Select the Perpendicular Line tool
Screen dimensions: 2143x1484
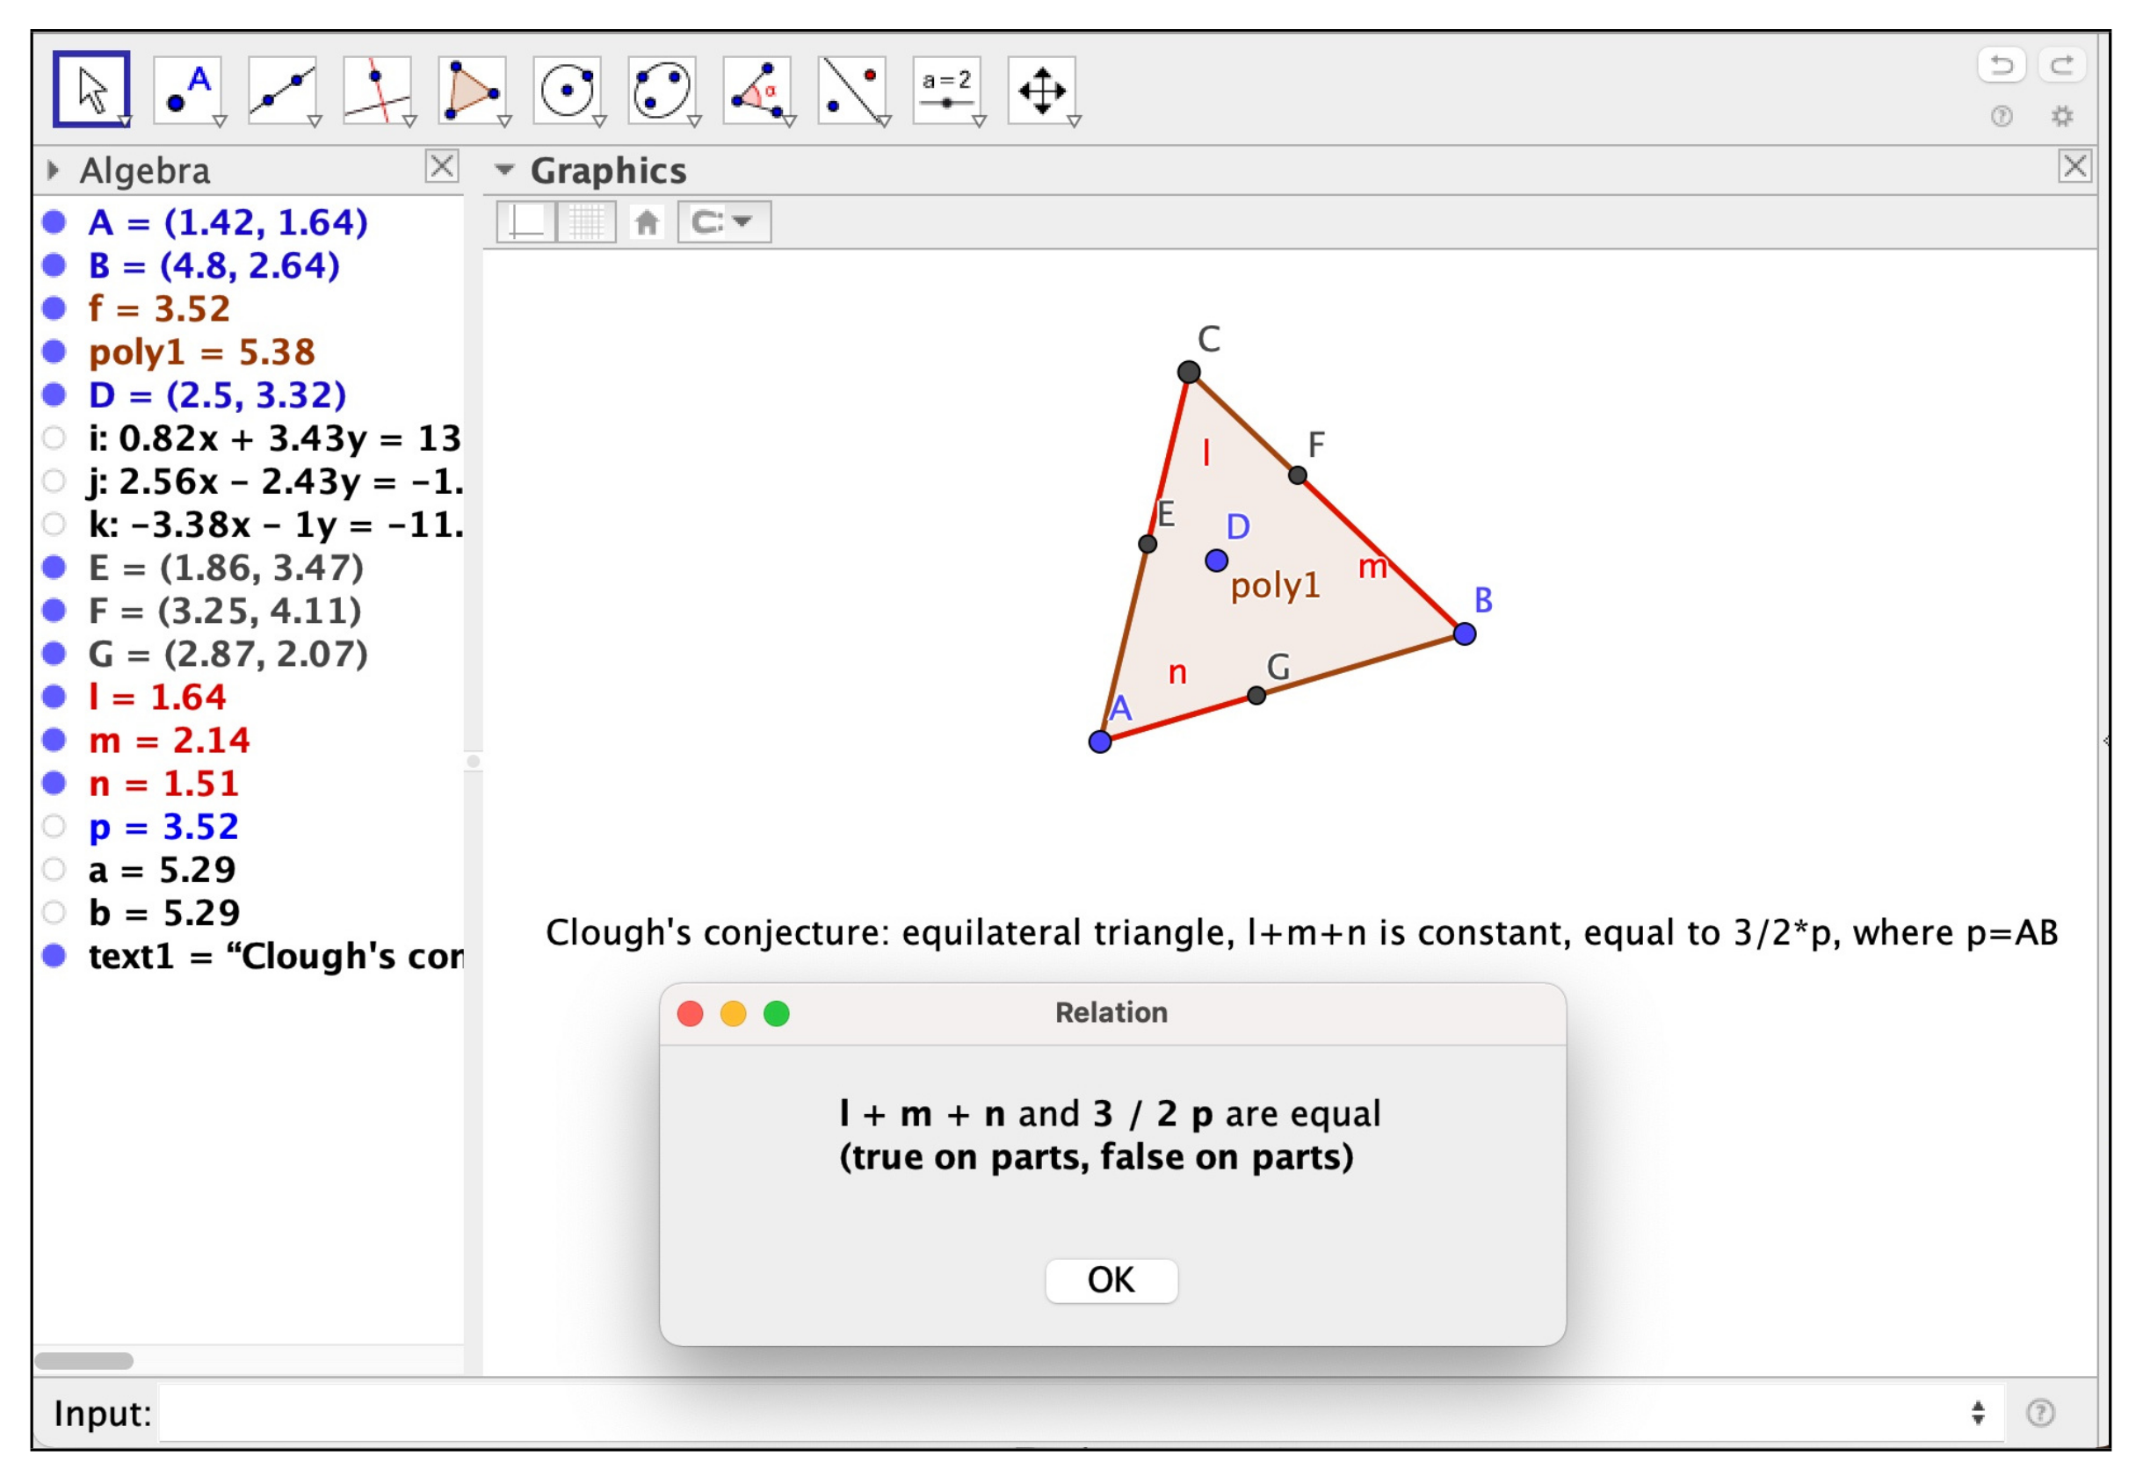(x=375, y=90)
